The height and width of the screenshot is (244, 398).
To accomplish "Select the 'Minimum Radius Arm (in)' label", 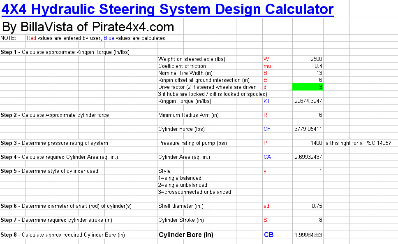I will (x=188, y=115).
